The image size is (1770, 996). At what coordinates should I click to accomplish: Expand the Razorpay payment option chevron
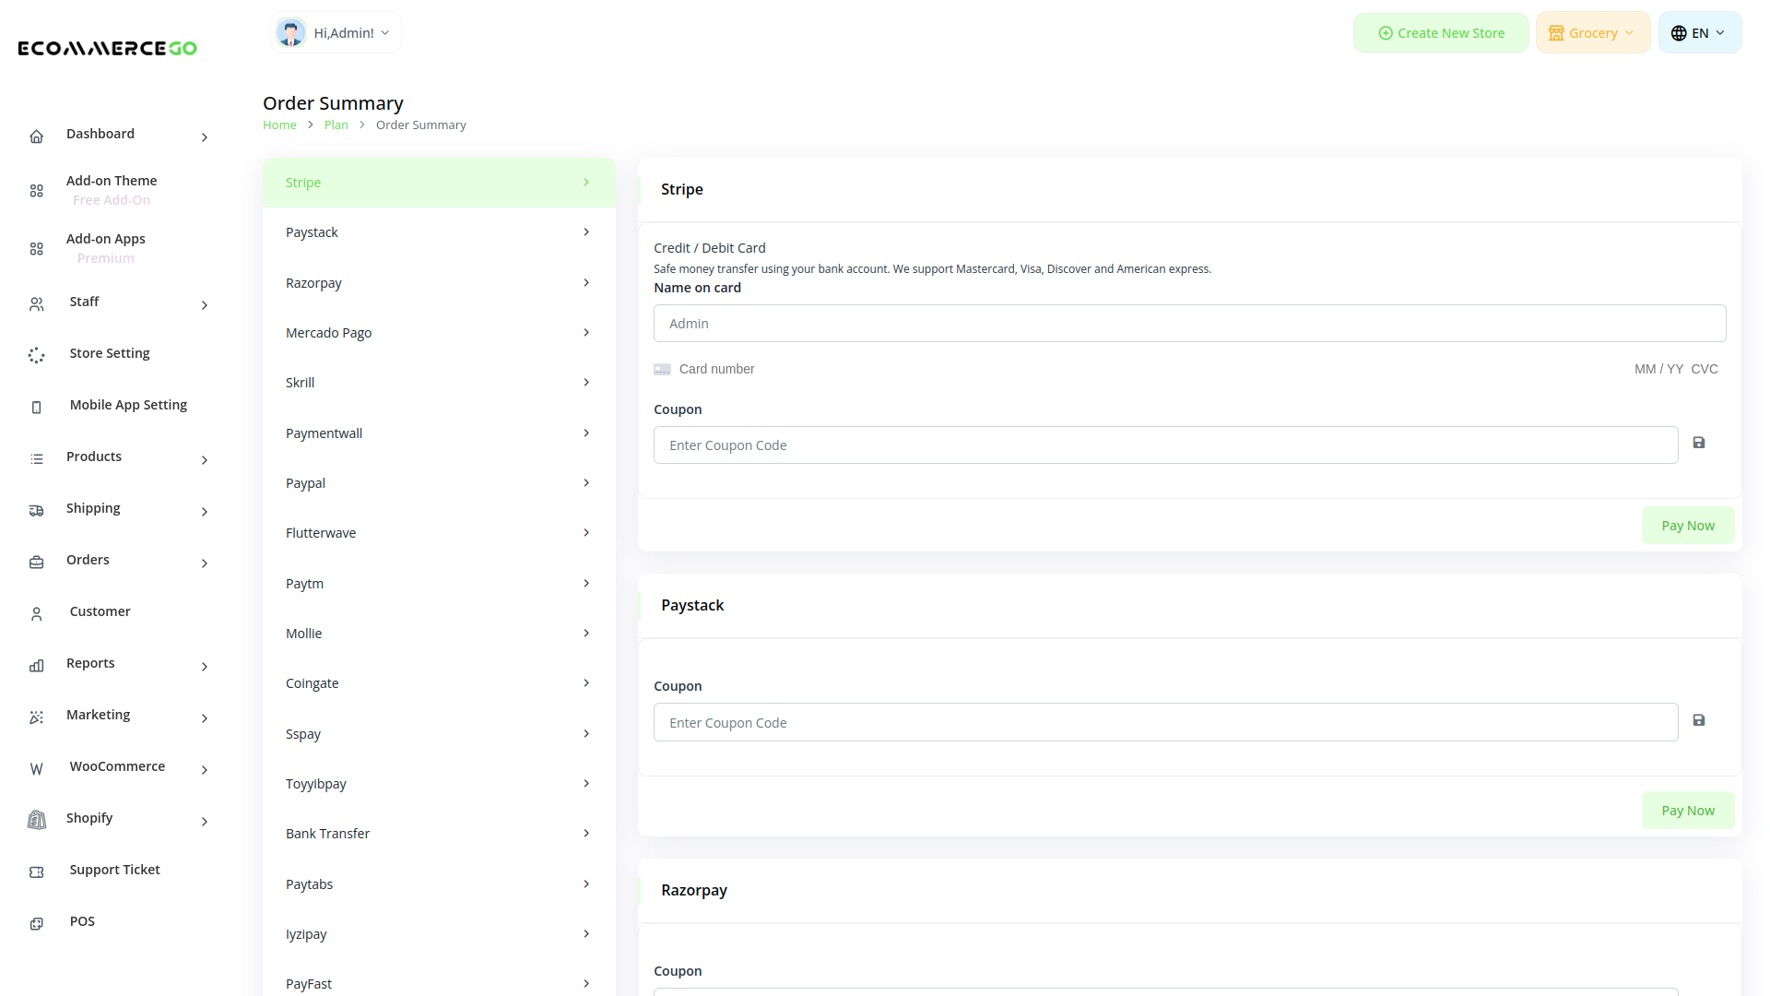point(586,283)
